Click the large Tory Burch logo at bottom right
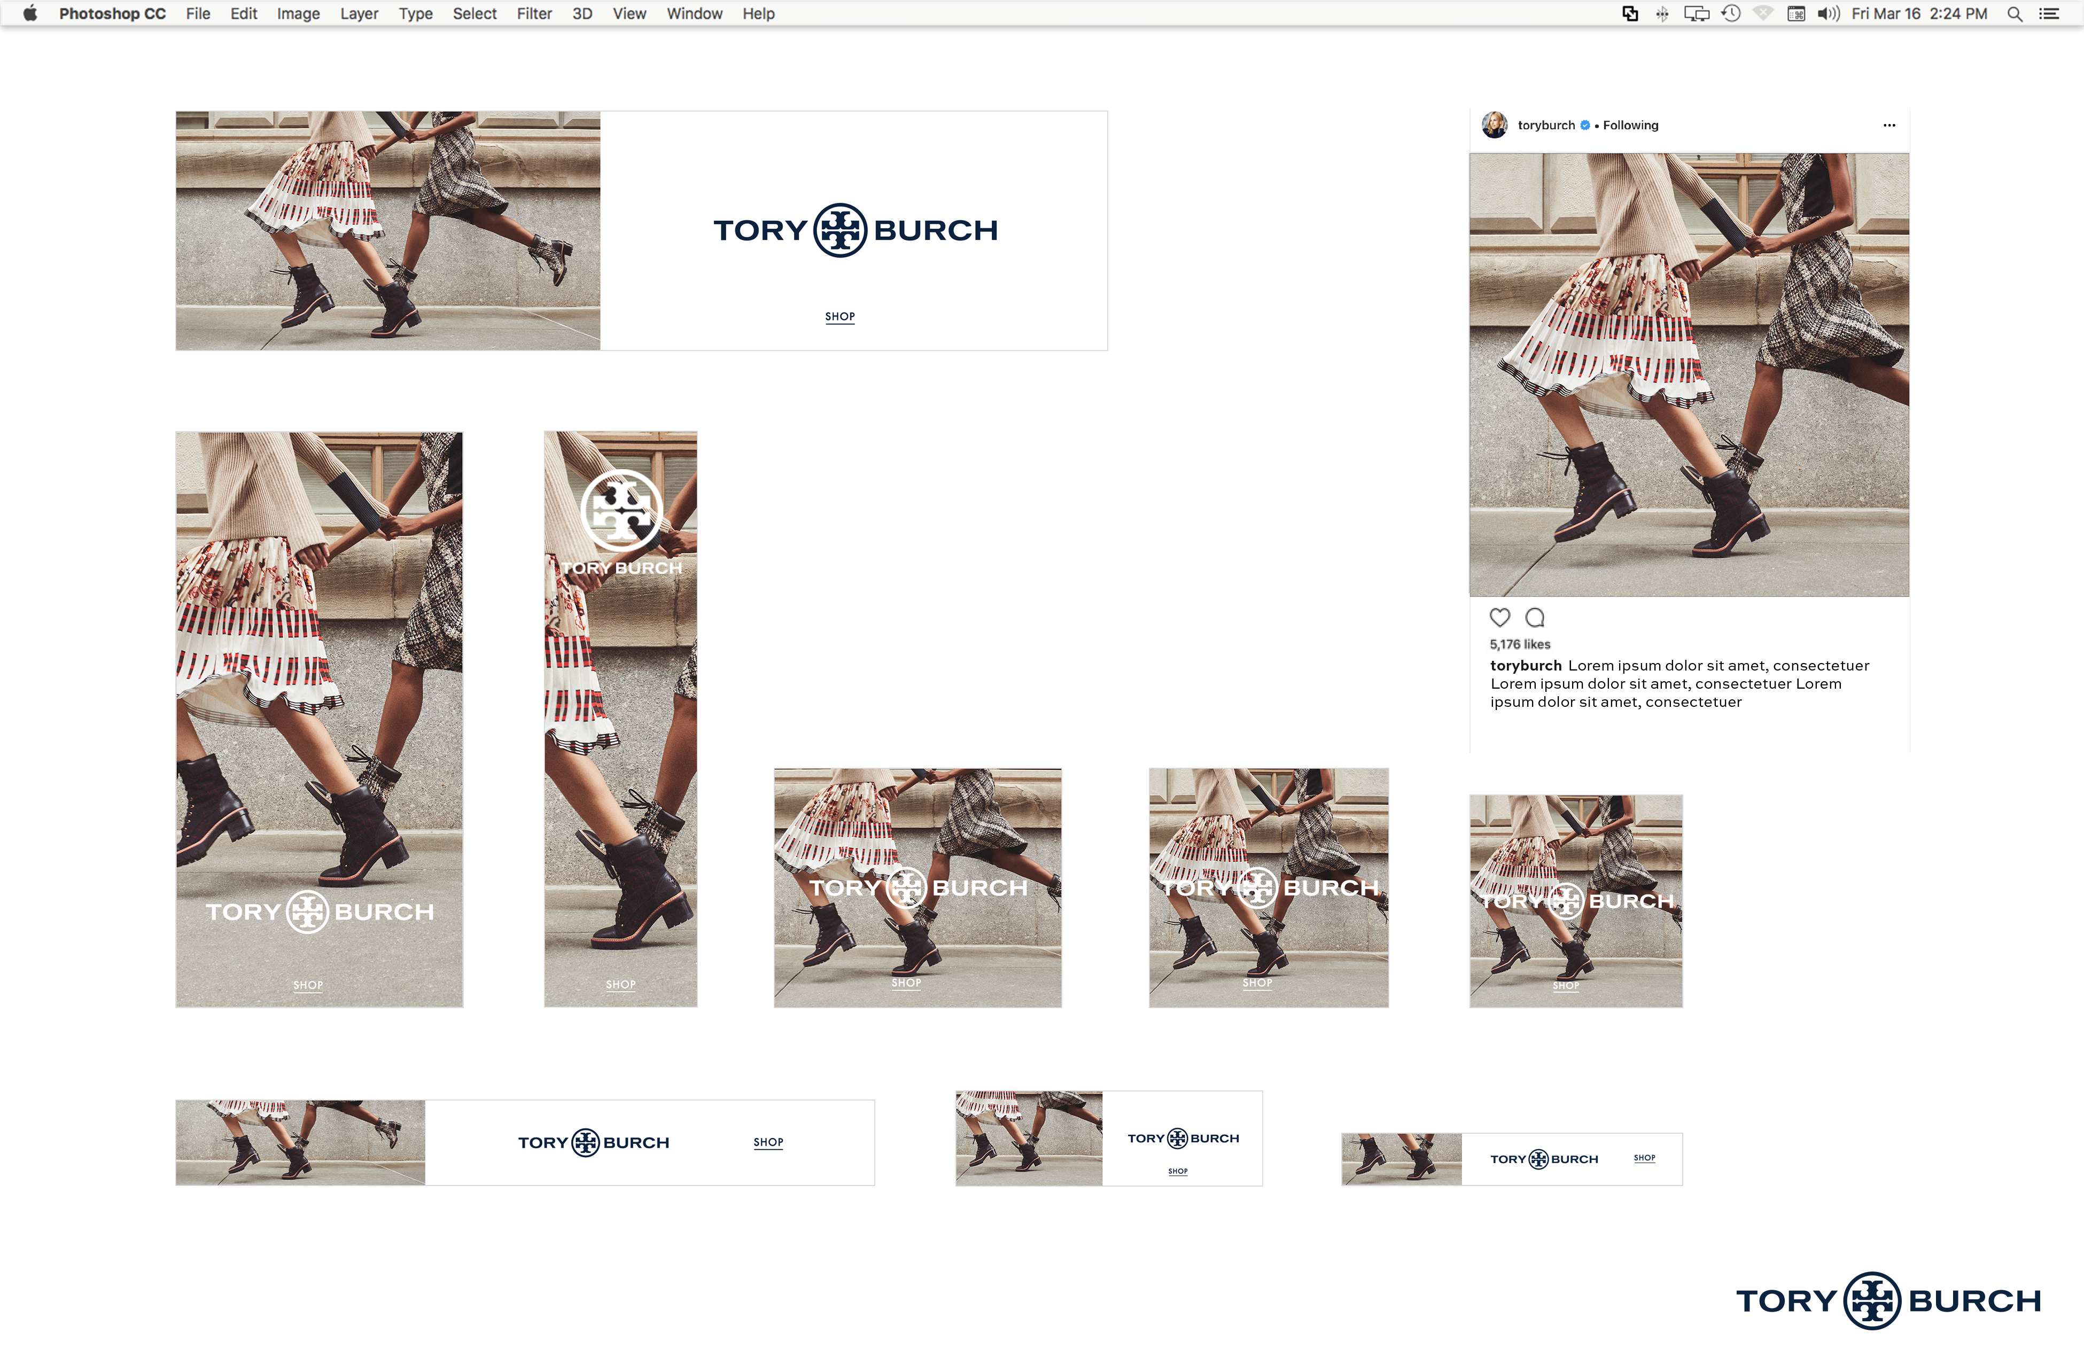 (x=1889, y=1301)
